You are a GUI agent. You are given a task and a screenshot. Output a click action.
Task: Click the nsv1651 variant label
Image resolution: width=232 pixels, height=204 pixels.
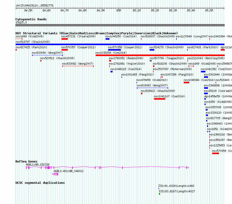[219, 129]
